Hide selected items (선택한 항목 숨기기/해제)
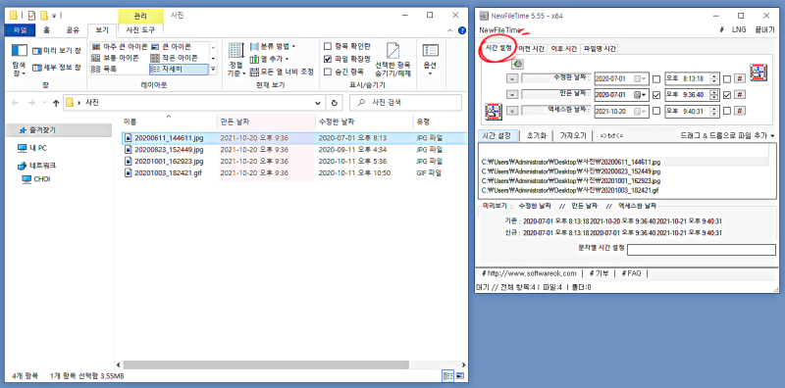 [x=392, y=60]
